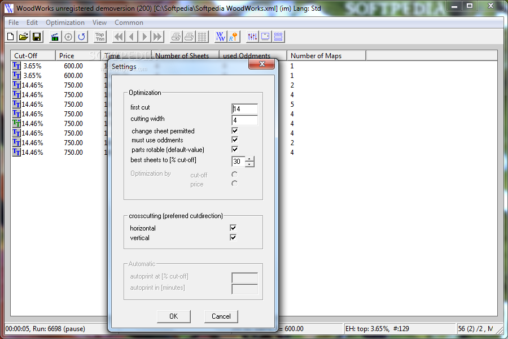Toggle change sheet permitted checkbox

(235, 131)
